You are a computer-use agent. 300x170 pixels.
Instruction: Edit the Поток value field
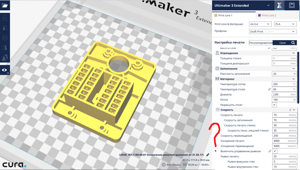click(284, 100)
